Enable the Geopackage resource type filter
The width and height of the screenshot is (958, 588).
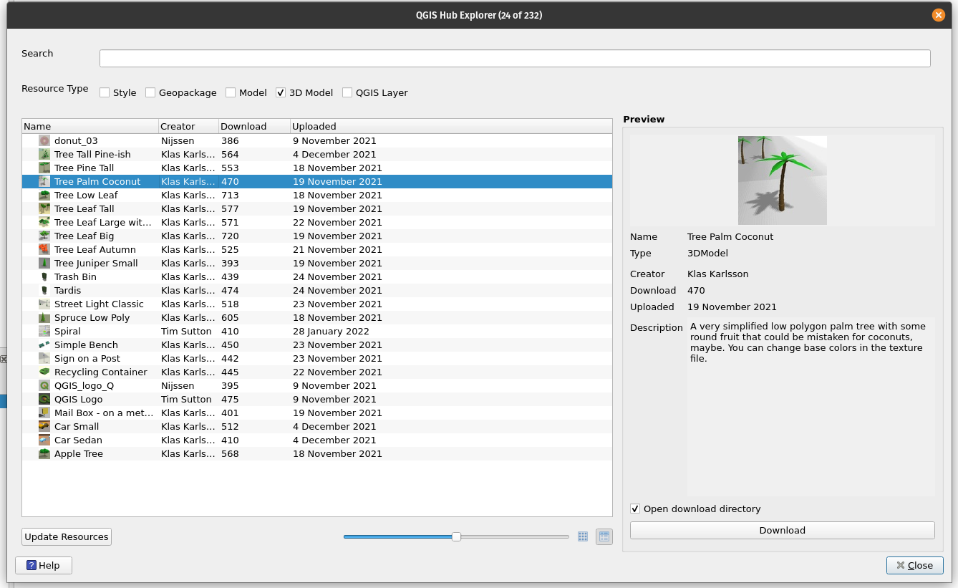[x=150, y=92]
